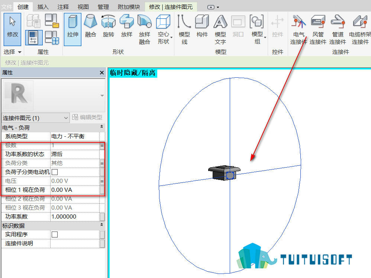The width and height of the screenshot is (371, 278).
Task: Open the 连接件图元 (1) type selector dropdown
Action: 35,118
